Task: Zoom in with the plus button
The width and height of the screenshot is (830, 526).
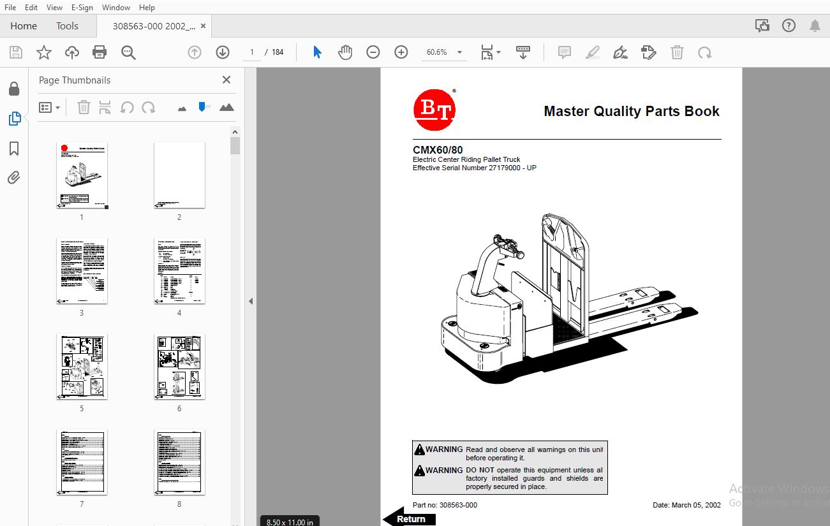Action: [x=401, y=52]
